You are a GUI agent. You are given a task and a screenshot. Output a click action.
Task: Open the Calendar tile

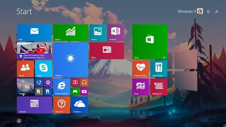click(35, 105)
